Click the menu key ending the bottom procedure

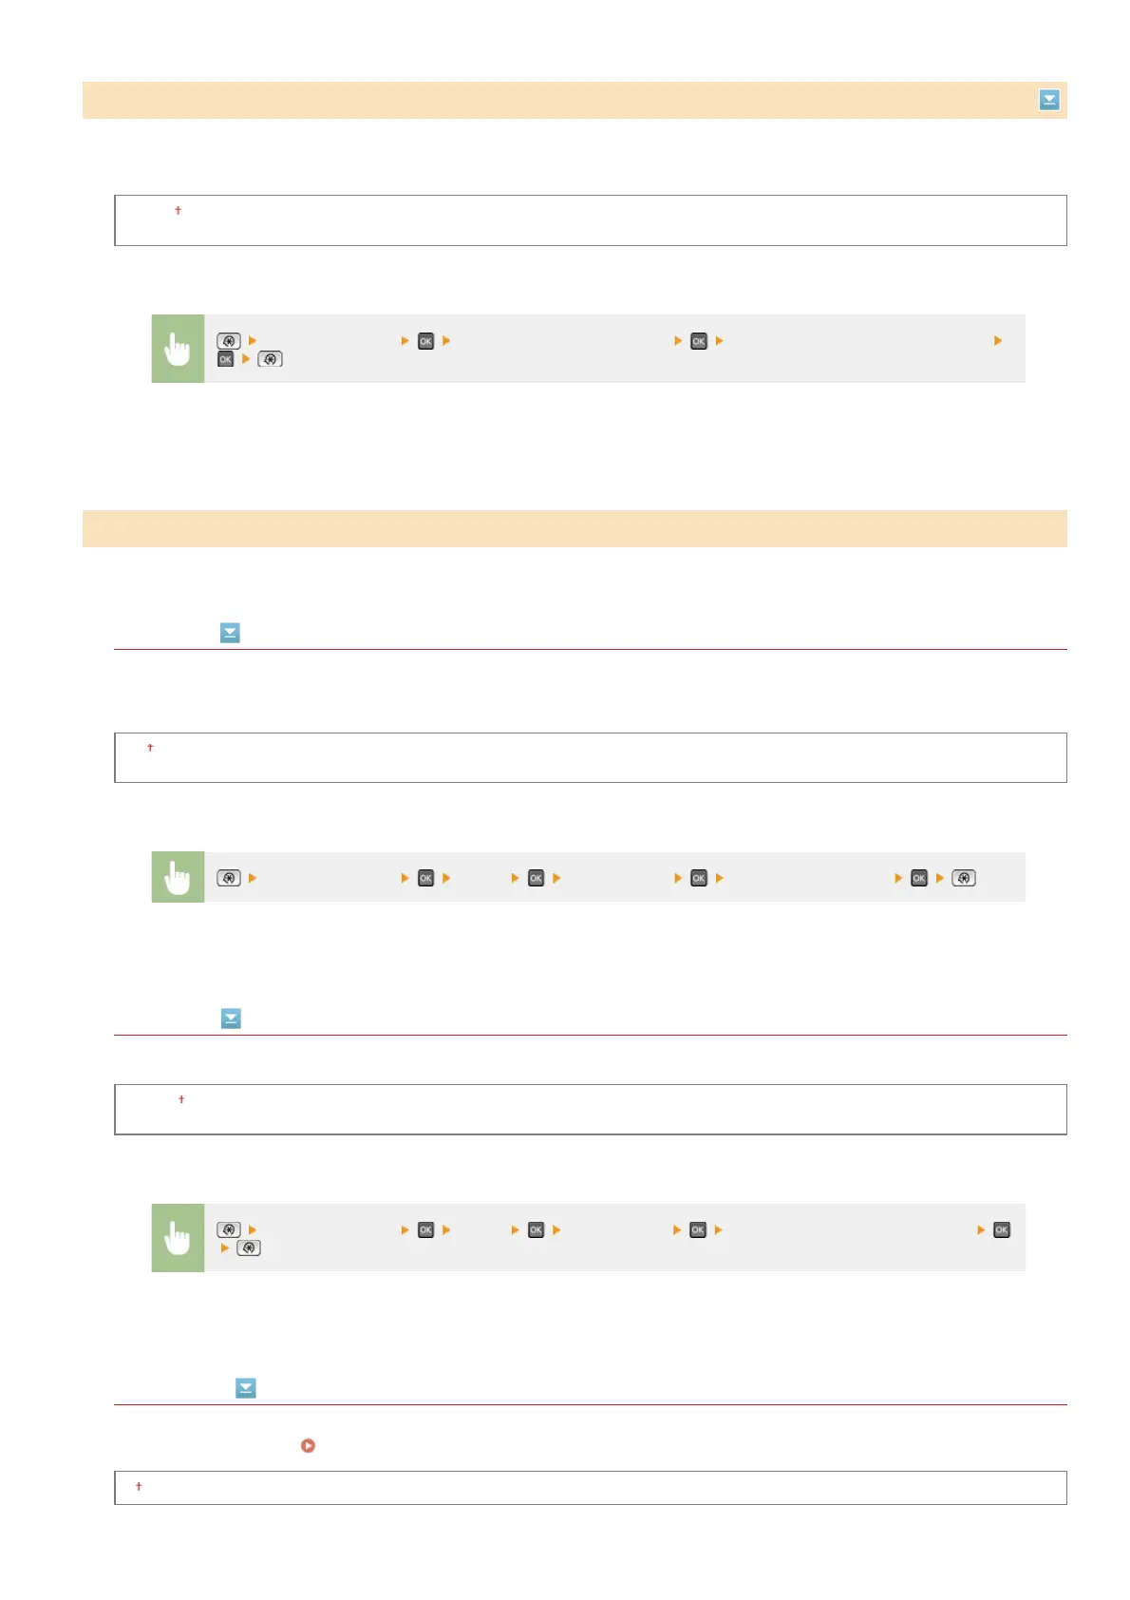click(x=249, y=1248)
